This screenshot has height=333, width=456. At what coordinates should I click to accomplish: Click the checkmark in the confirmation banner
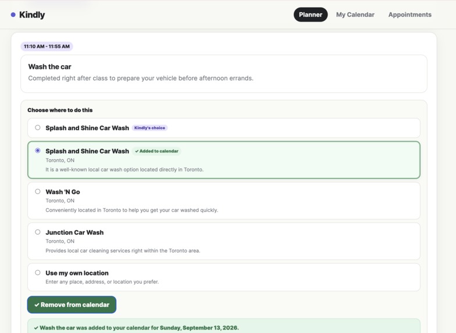point(36,328)
